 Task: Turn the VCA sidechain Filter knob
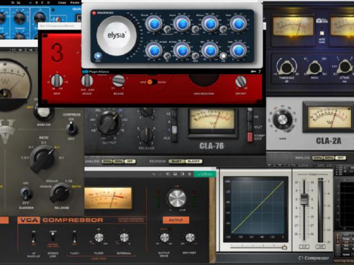tap(98, 237)
